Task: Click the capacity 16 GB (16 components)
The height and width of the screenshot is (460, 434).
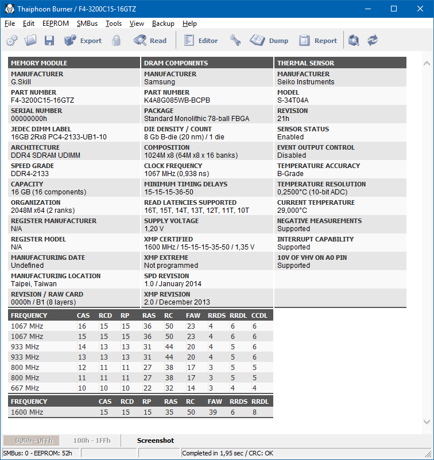Action: tap(48, 192)
